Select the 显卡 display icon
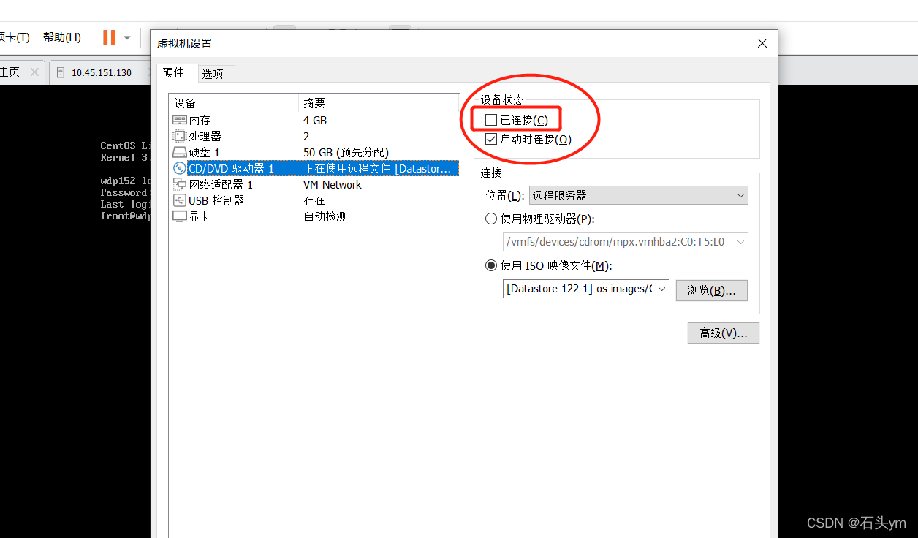918x538 pixels. [x=180, y=216]
